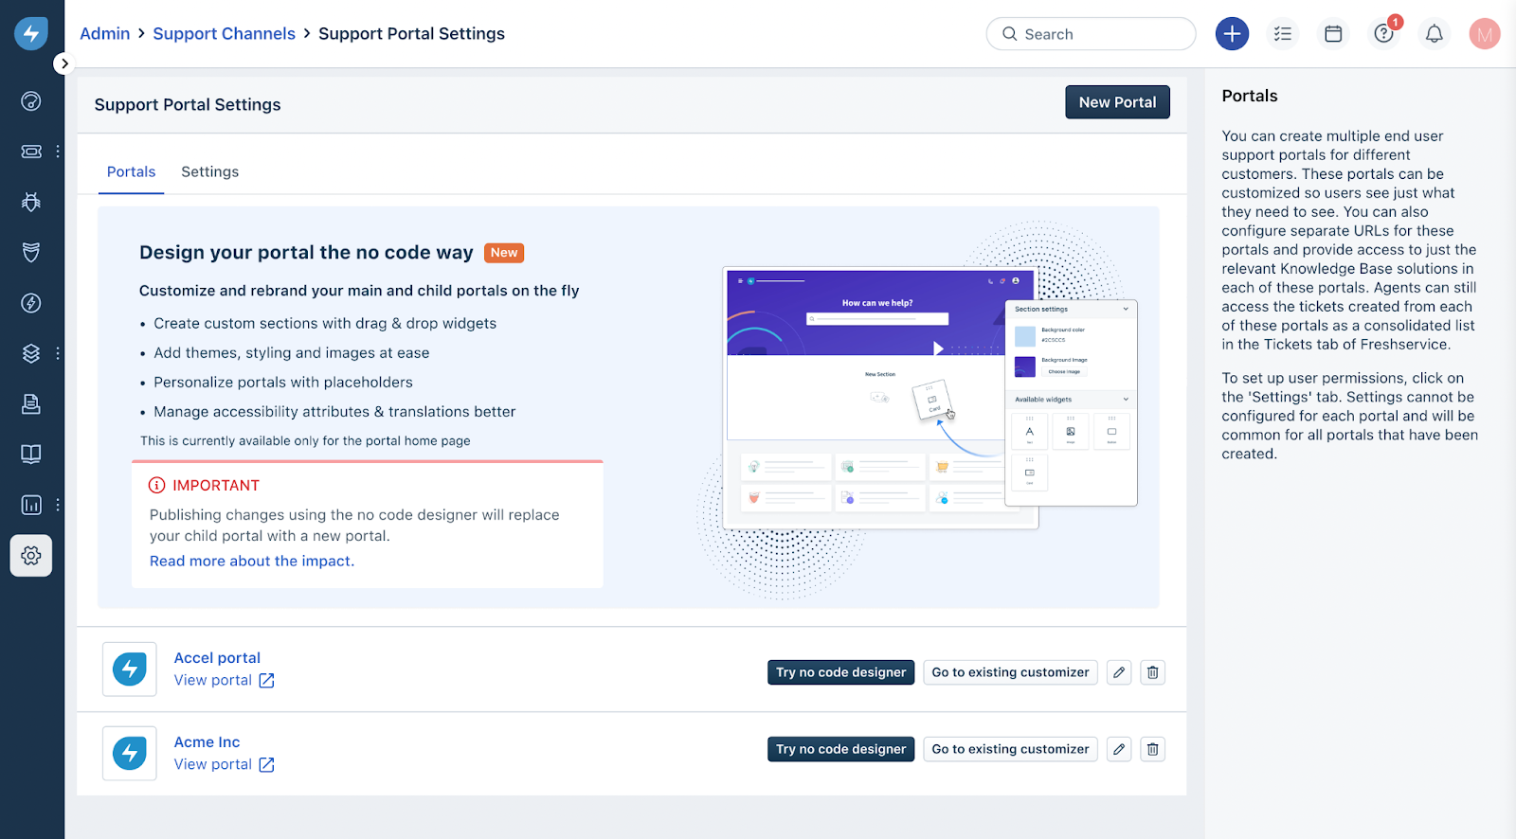Open the shield icon in sidebar
1516x839 pixels.
pos(31,252)
